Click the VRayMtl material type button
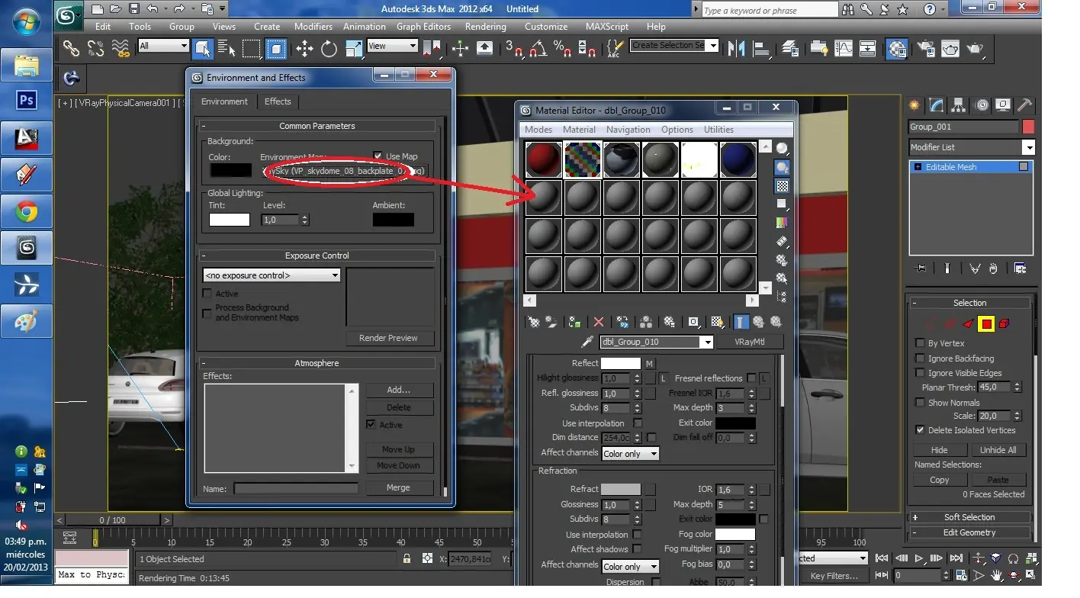This screenshot has width=1080, height=598. coord(750,342)
